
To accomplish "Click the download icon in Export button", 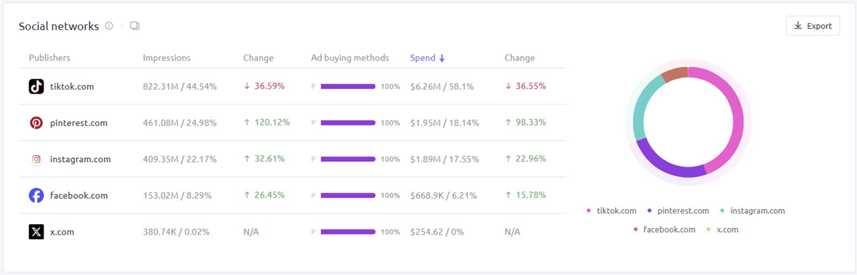I will 798,26.
